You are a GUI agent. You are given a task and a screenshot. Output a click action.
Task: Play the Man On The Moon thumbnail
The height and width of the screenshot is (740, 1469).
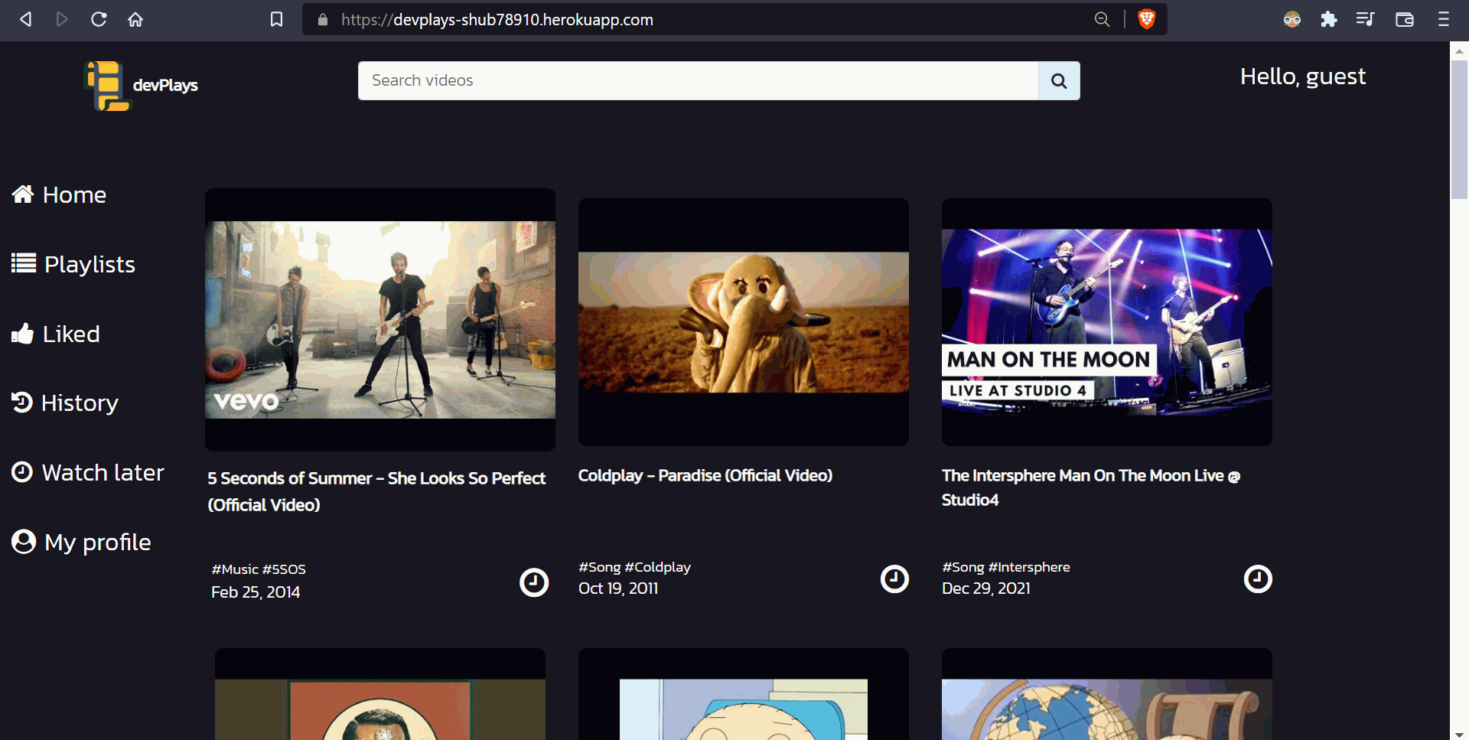1106,321
